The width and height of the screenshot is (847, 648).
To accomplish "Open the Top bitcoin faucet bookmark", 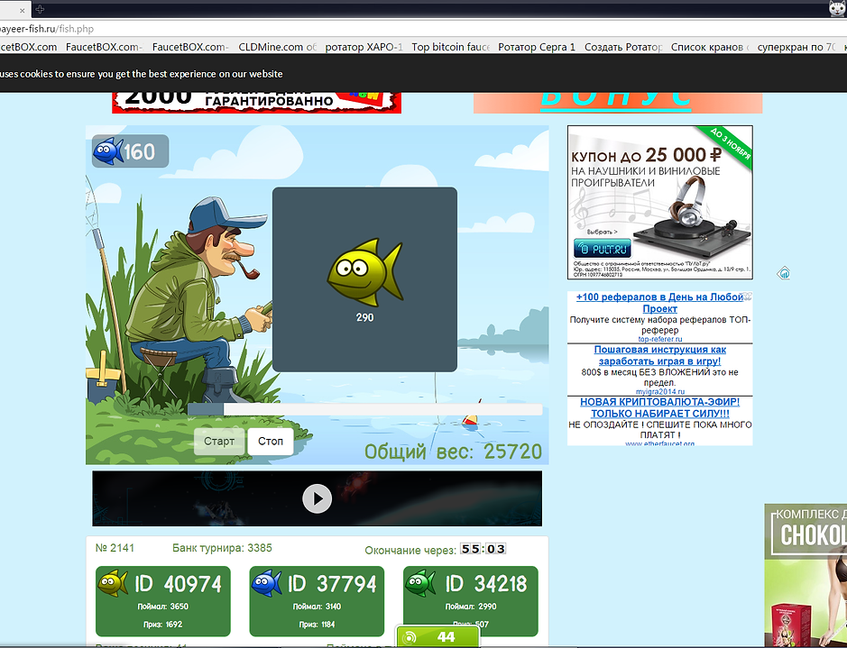I will 450,47.
